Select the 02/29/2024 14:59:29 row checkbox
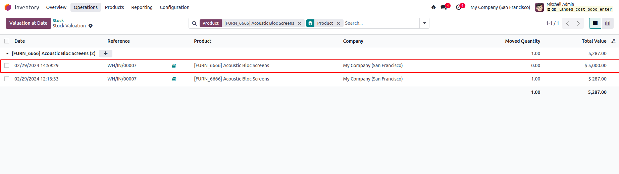The width and height of the screenshot is (619, 174). coord(7,65)
